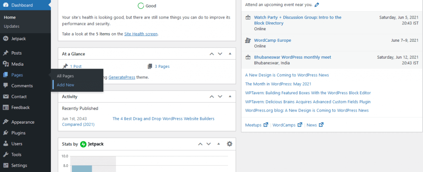
Task: Open the WordCamps footer link
Action: tap(284, 125)
